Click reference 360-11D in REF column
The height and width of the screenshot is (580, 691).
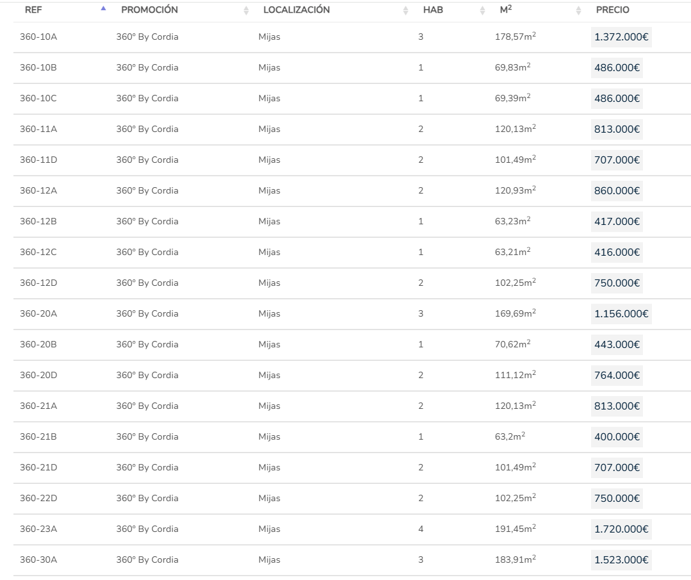38,160
